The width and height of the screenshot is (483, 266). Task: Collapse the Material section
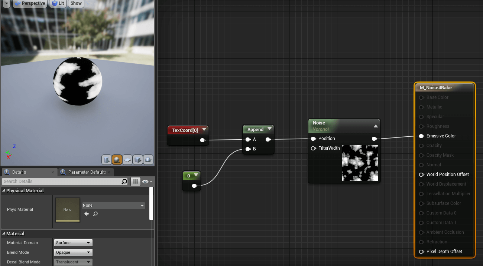click(4, 233)
